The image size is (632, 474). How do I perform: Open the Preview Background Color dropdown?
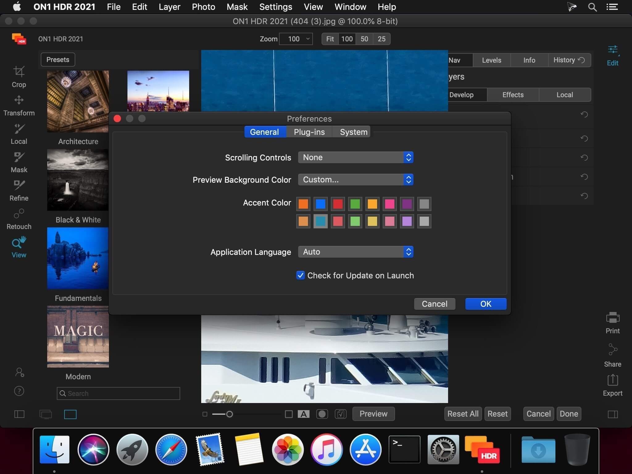[x=355, y=180]
